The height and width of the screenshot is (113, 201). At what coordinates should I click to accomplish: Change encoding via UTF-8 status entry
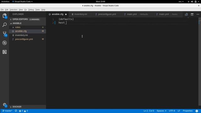pos(172,111)
